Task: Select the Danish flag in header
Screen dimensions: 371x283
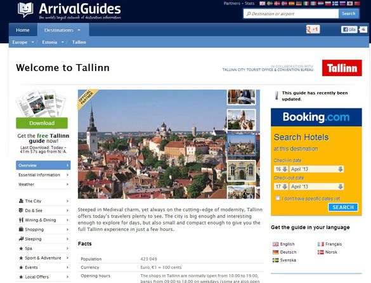Action: (277, 3)
